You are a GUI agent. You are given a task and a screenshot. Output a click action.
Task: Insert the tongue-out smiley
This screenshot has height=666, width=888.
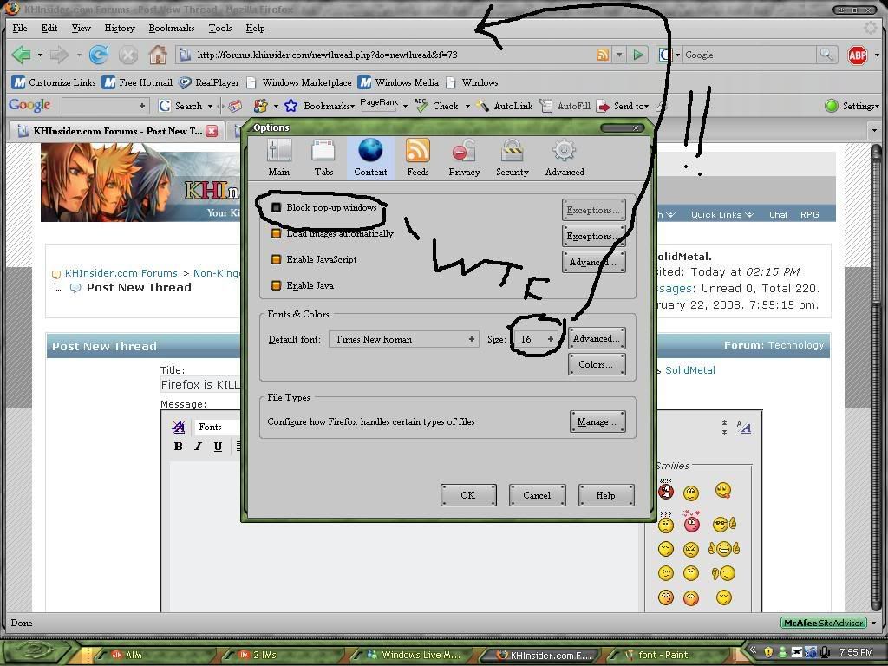click(x=723, y=491)
